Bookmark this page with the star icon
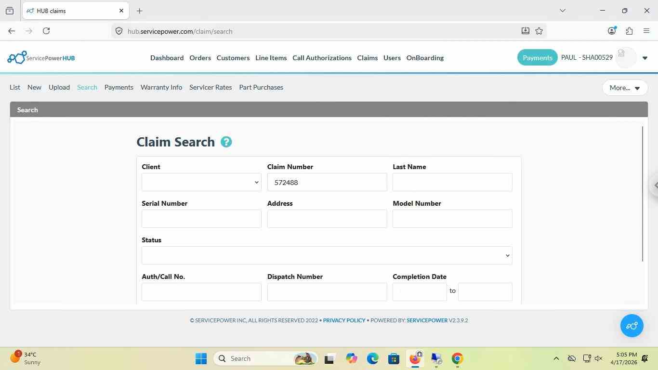 [539, 31]
